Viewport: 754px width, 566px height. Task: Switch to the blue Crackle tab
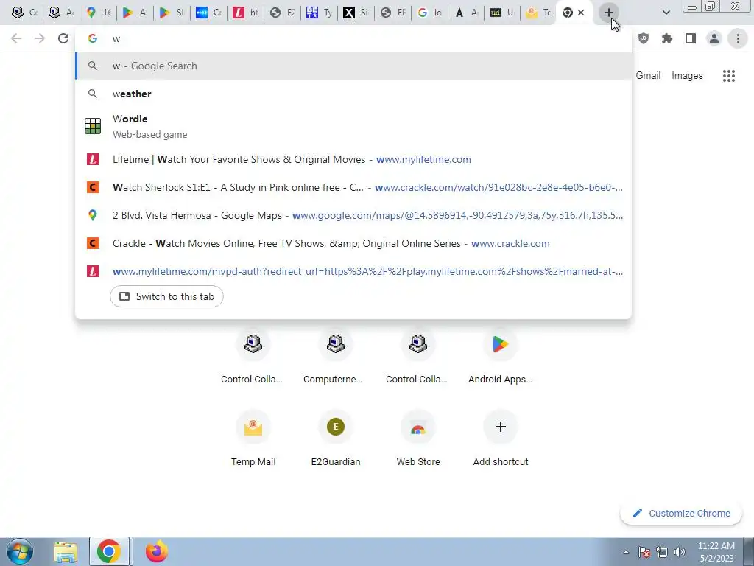pos(209,13)
